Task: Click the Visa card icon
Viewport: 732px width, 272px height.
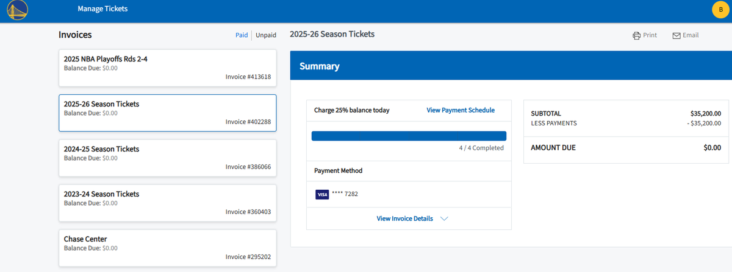Action: [x=322, y=195]
